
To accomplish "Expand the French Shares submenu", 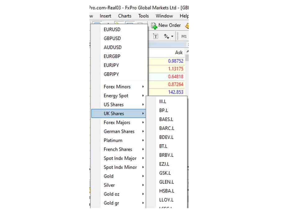I will pyautogui.click(x=119, y=149).
